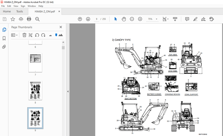Reduce thumbnail size with small mountain icon
The height and width of the screenshot is (136, 223).
50,35
